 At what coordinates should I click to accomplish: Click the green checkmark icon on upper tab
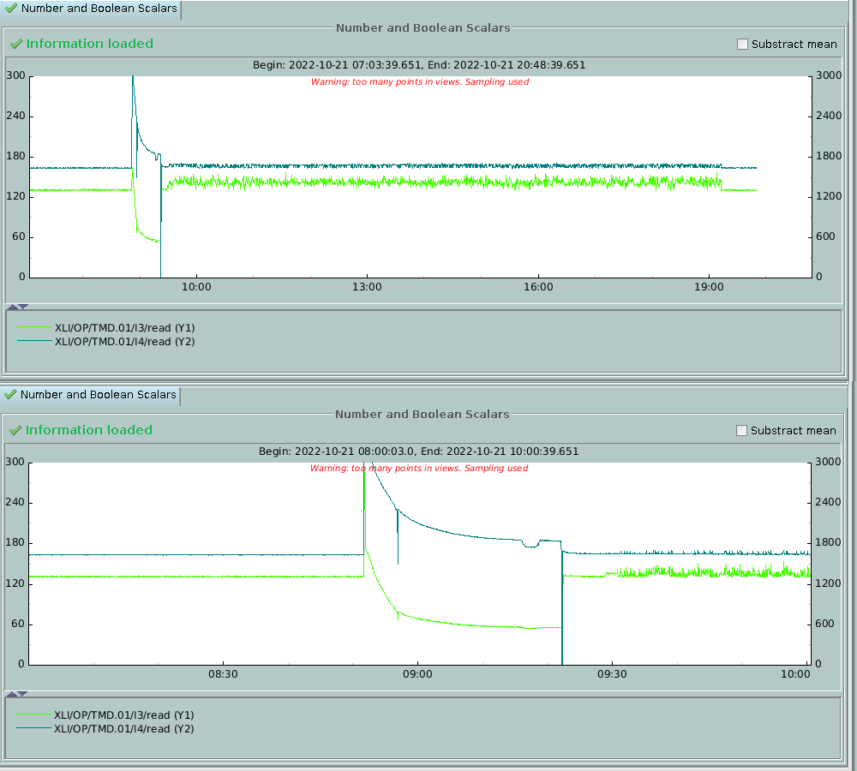click(10, 9)
